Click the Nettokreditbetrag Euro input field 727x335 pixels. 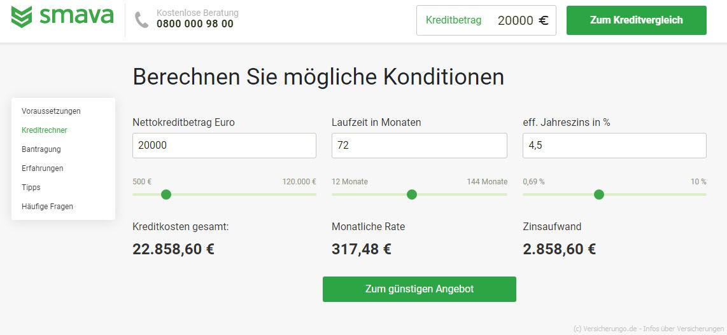click(x=225, y=146)
